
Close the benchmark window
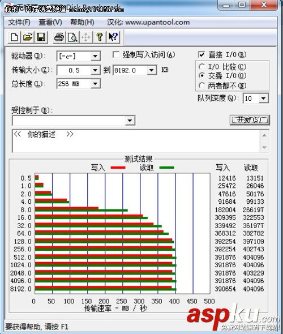pyautogui.click(x=264, y=5)
